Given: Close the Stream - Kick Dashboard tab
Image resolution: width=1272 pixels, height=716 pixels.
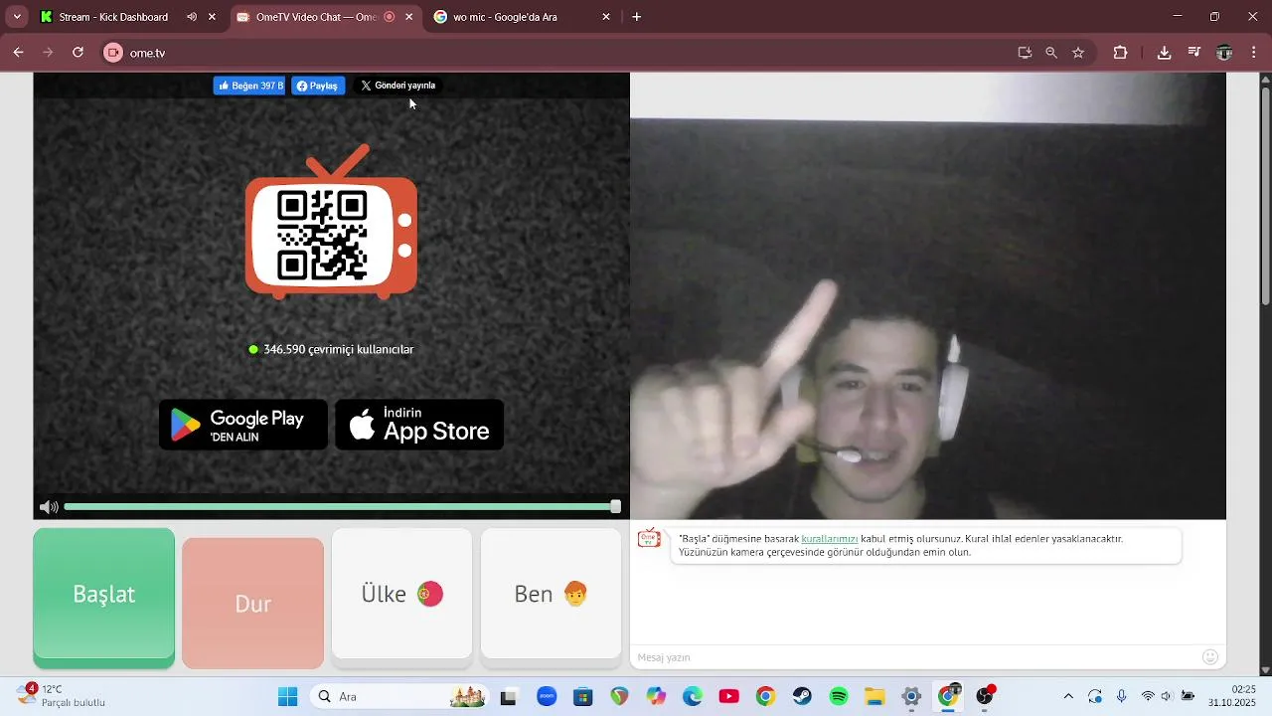Looking at the screenshot, I should (x=212, y=17).
